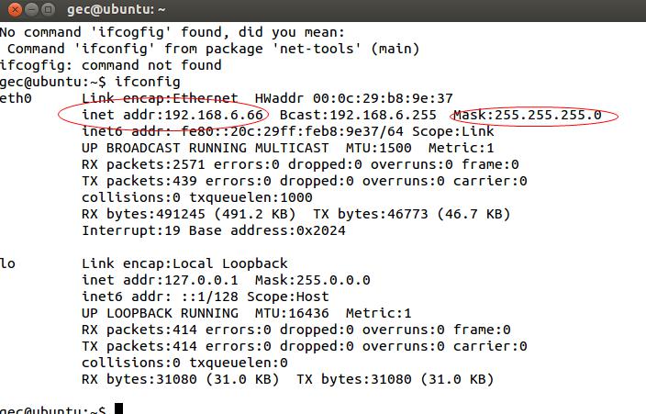This screenshot has width=646, height=414.
Task: Click the loopback inet addr:127.0.0.1
Action: coord(160,280)
